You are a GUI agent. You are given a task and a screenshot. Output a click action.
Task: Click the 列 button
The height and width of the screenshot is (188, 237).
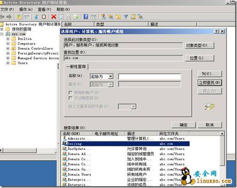click(x=210, y=74)
